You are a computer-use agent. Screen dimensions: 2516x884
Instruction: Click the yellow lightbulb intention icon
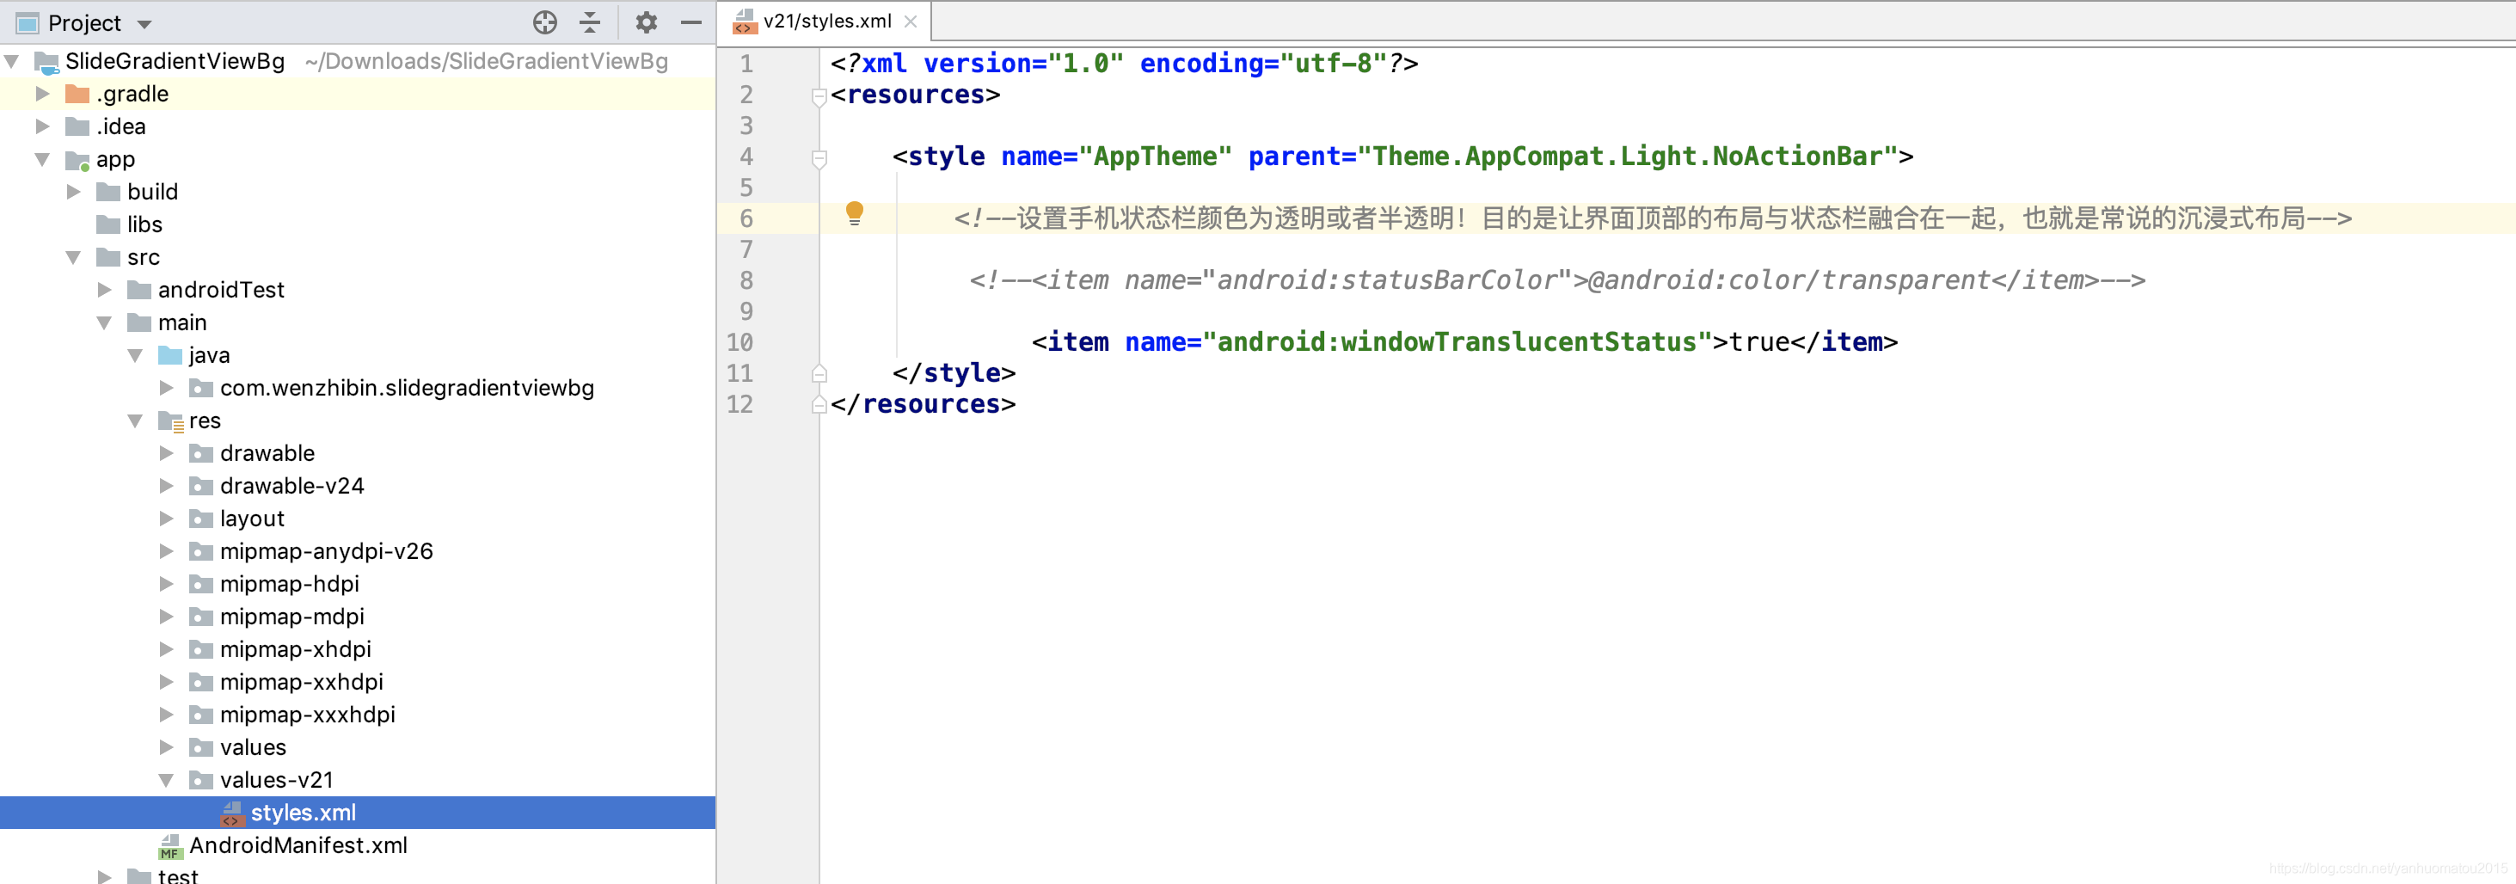pos(855,213)
